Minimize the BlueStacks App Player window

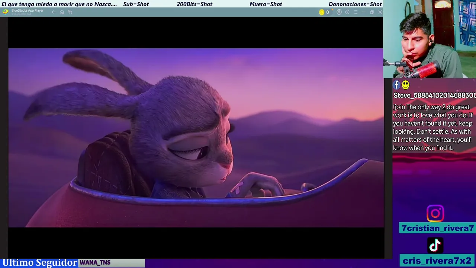click(364, 12)
